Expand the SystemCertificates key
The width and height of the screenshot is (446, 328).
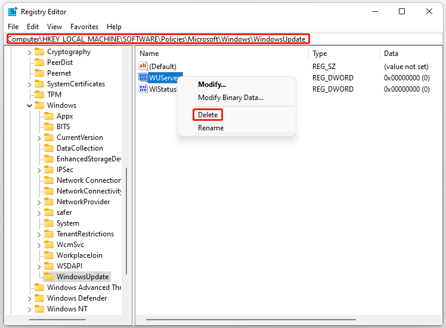tap(30, 85)
